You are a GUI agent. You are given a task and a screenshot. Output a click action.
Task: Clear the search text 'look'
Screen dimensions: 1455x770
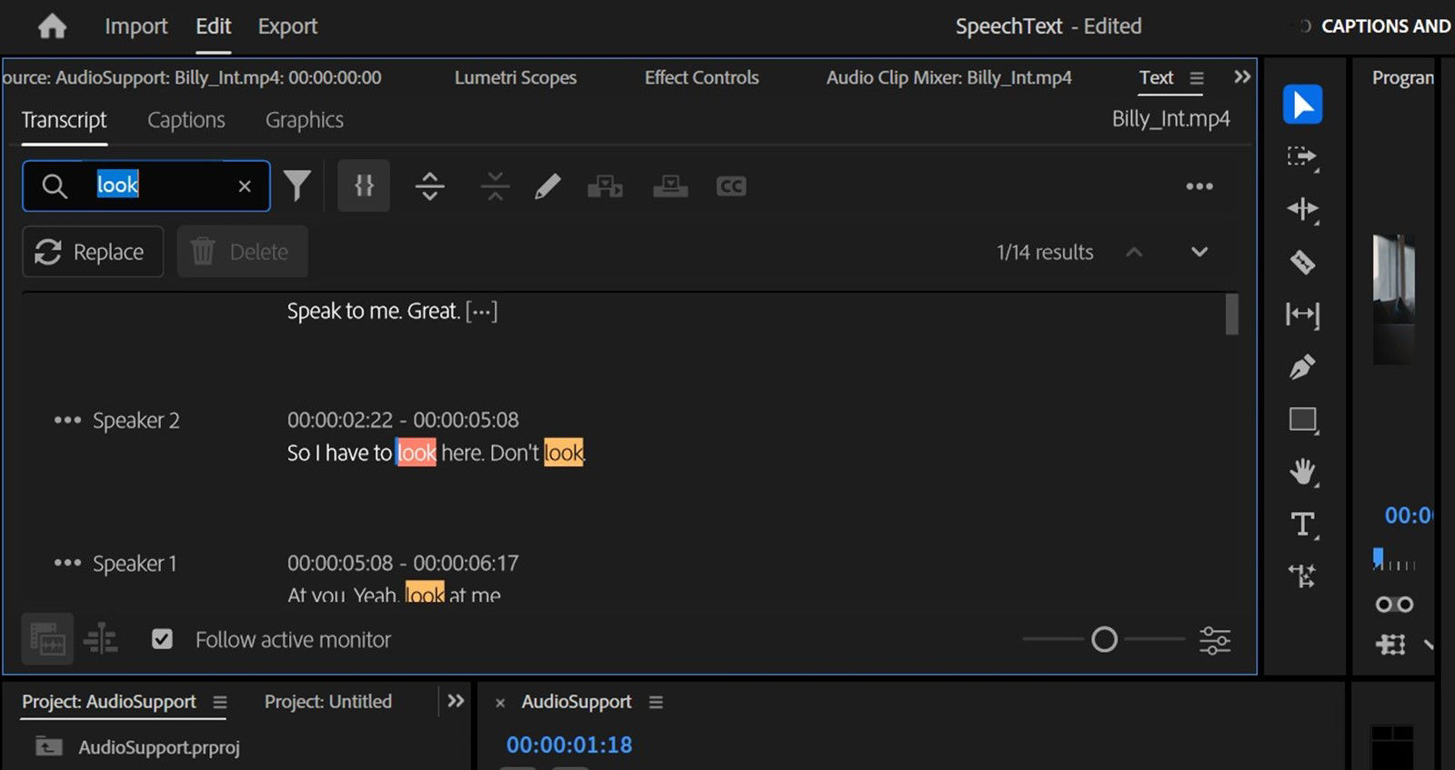(x=245, y=186)
